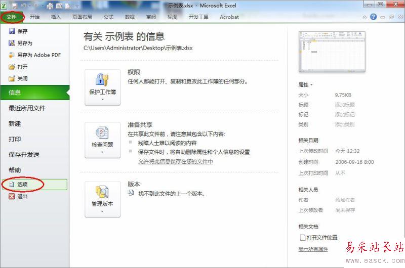Viewport: 405px width, 268px height.
Task: Go to the 数据 ribbon tab
Action: pyautogui.click(x=130, y=17)
